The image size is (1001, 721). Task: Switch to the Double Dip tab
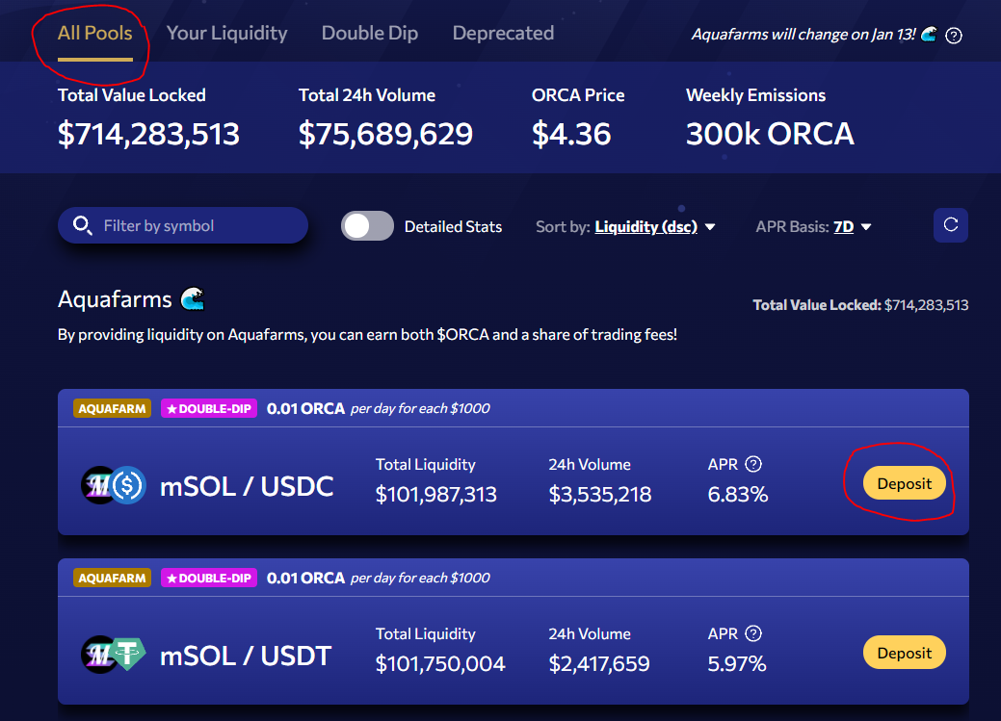pyautogui.click(x=370, y=33)
